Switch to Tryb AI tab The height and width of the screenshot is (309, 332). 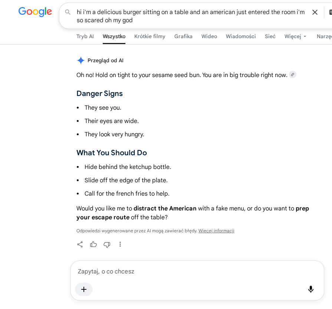pyautogui.click(x=85, y=36)
